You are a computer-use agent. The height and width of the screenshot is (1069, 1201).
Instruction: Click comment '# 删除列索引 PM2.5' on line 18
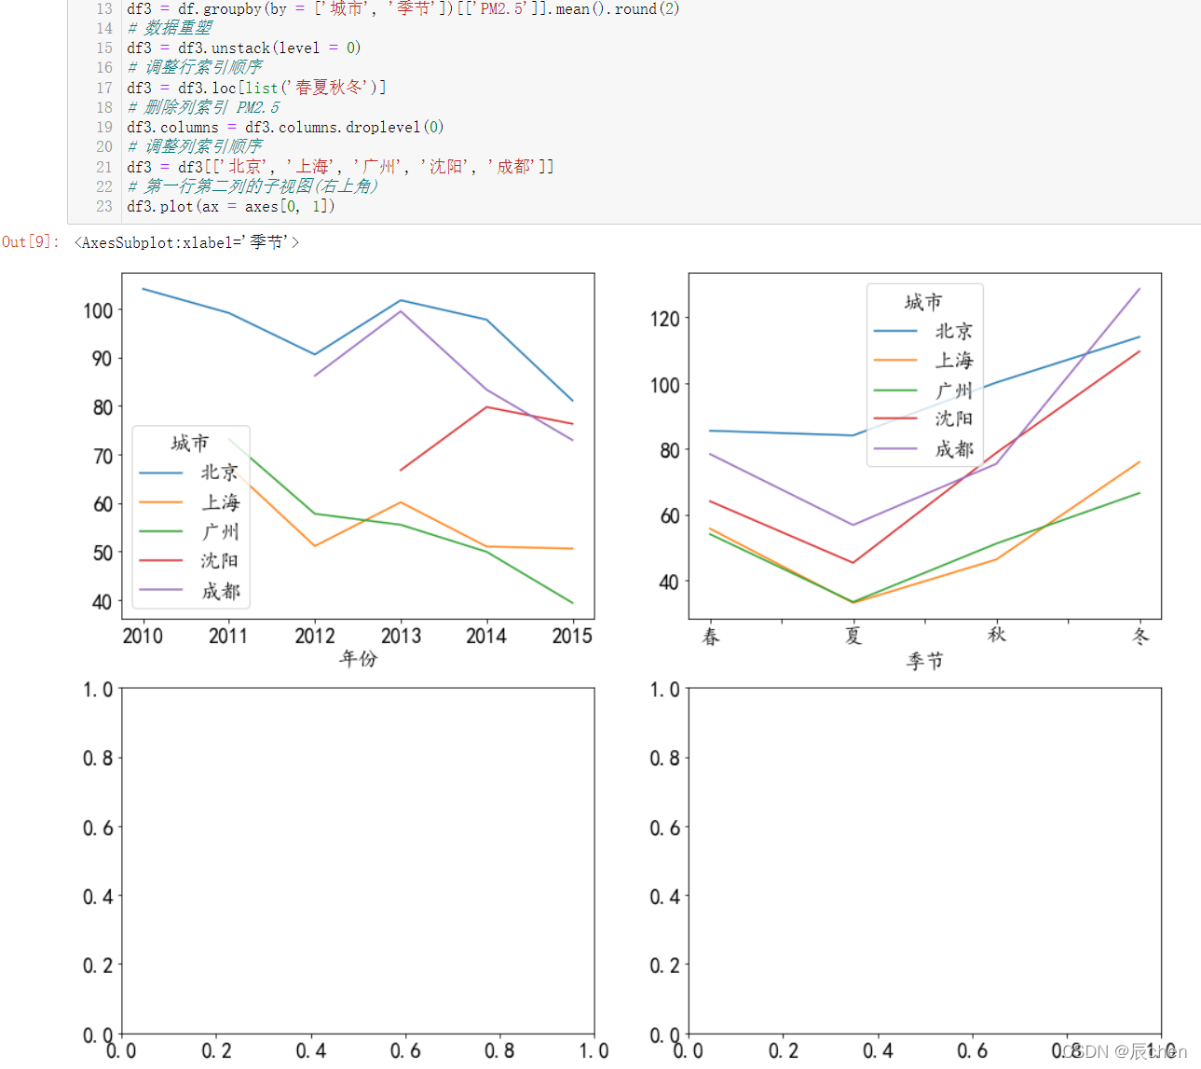click(203, 107)
